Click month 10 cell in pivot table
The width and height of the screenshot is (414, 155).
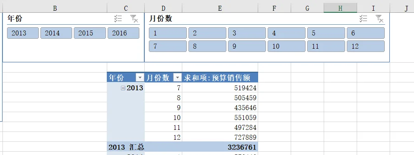click(x=163, y=117)
